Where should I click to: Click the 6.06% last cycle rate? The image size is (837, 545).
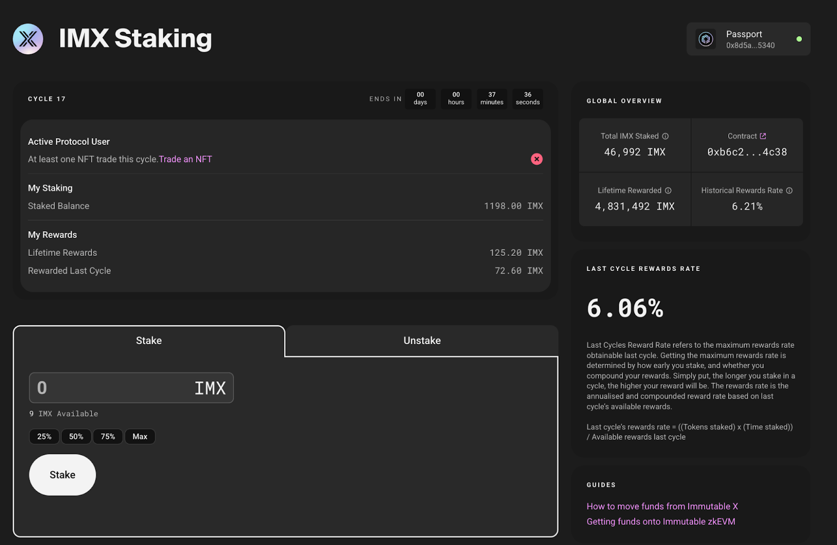tap(625, 308)
